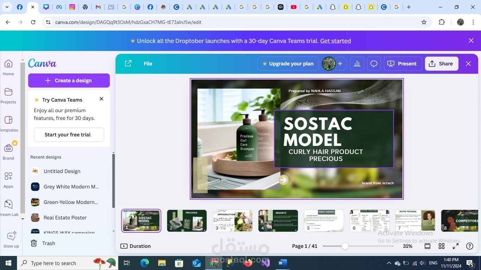Dismiss the Droptober trial banner
Image resolution: width=481 pixels, height=270 pixels.
(x=471, y=40)
